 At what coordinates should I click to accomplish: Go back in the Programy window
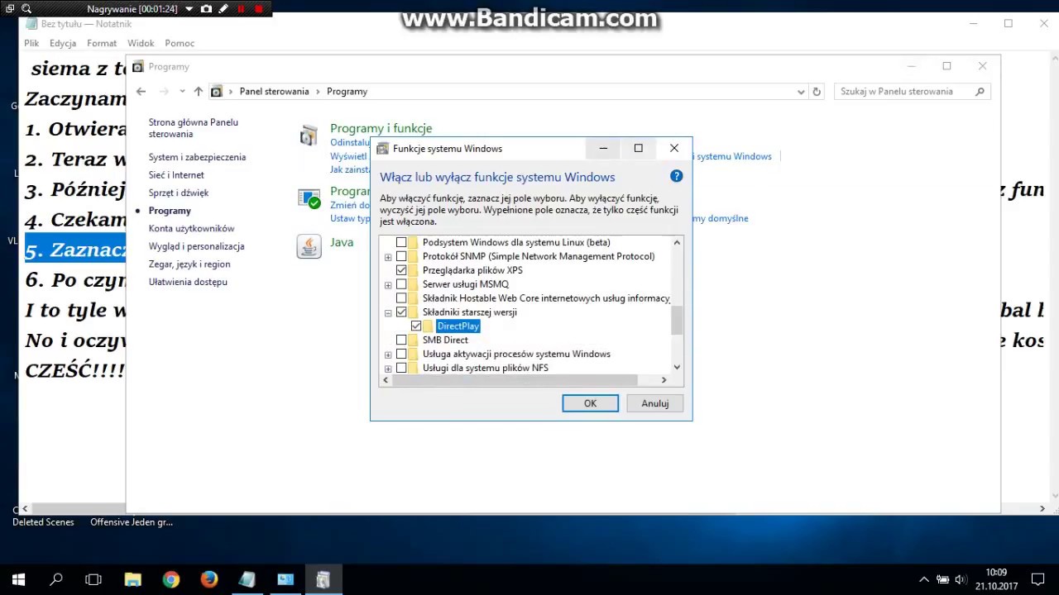point(141,92)
